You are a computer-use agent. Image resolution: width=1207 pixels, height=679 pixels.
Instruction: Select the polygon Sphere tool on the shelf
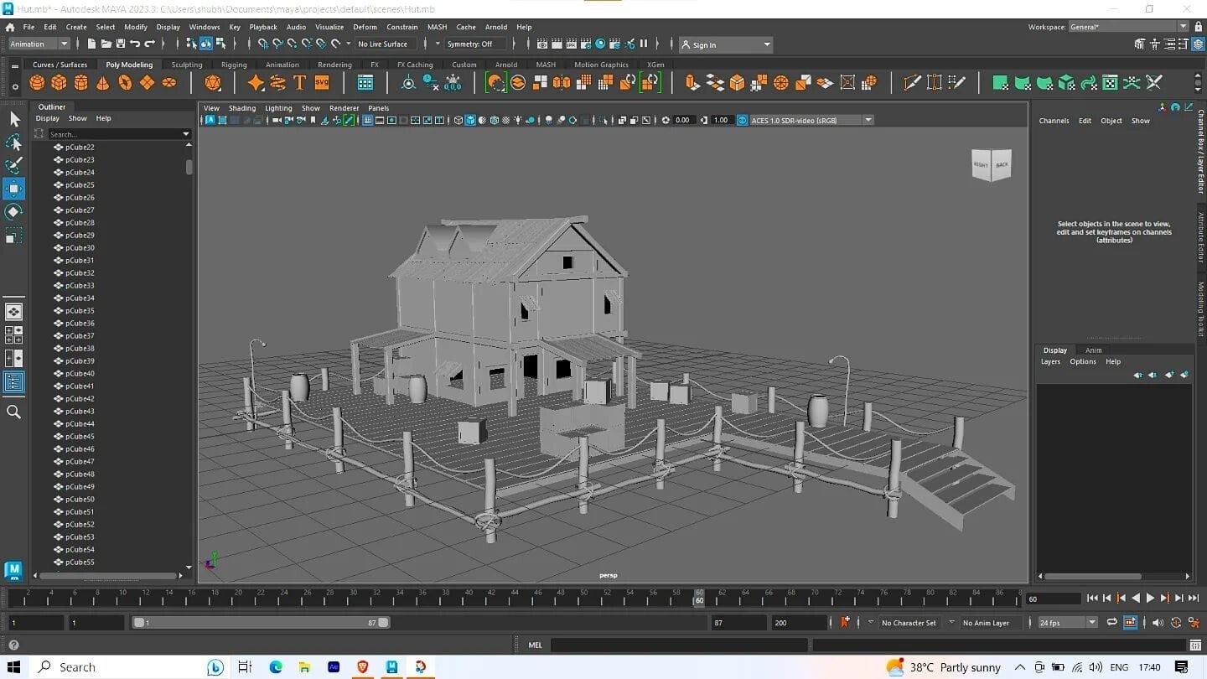pos(36,82)
